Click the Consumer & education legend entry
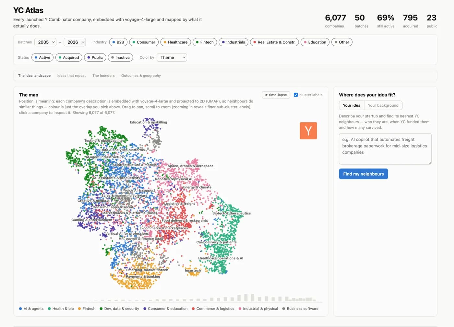 pyautogui.click(x=165, y=309)
